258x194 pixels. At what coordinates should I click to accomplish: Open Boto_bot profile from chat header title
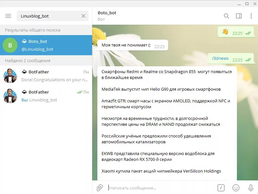pos(107,13)
